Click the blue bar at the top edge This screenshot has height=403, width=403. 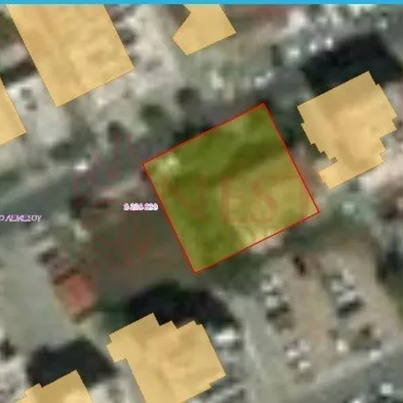(201, 2)
